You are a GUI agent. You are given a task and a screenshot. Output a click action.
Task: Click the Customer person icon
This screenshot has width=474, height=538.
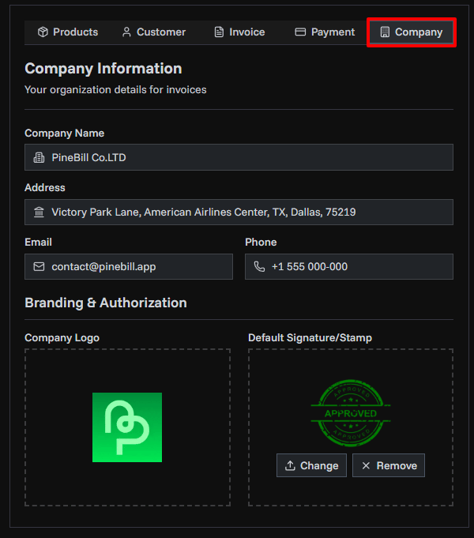point(126,32)
